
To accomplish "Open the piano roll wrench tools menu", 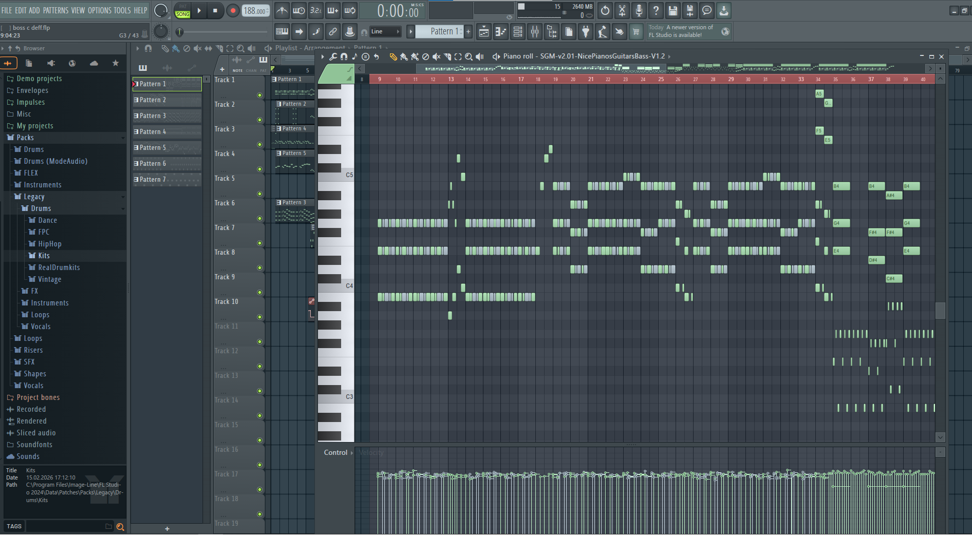I will [333, 56].
